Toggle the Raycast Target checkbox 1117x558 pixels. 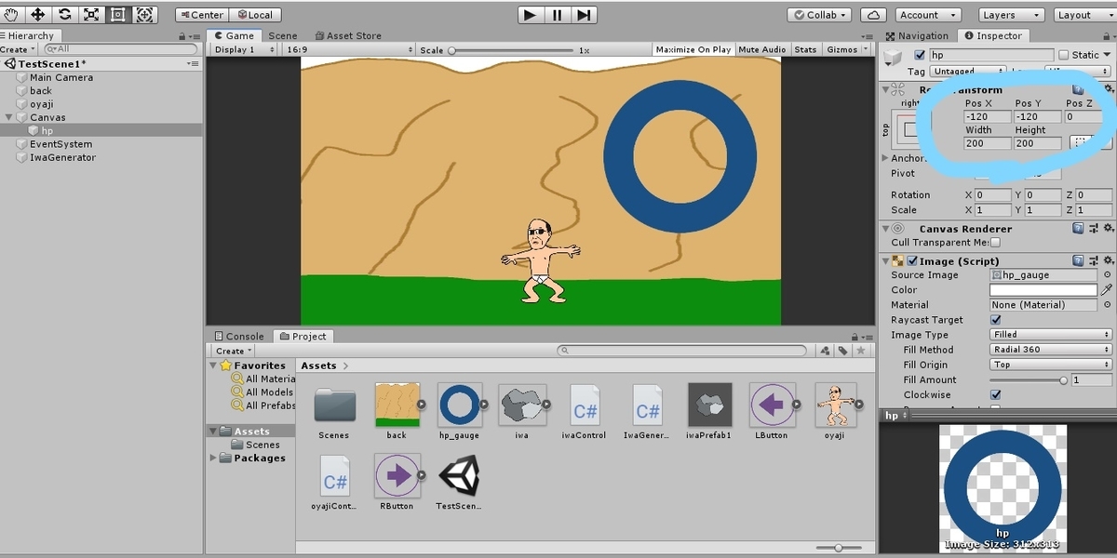(x=996, y=320)
